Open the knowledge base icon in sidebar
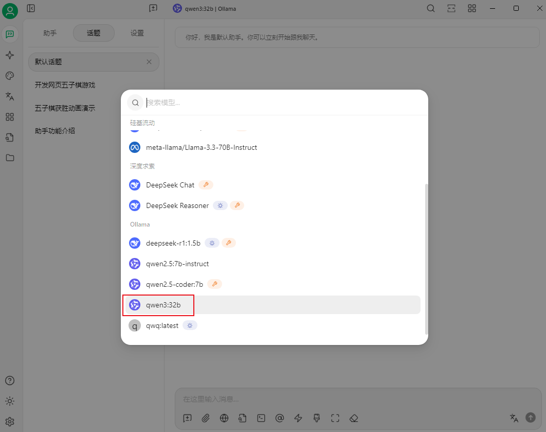This screenshot has width=546, height=432. click(x=10, y=137)
